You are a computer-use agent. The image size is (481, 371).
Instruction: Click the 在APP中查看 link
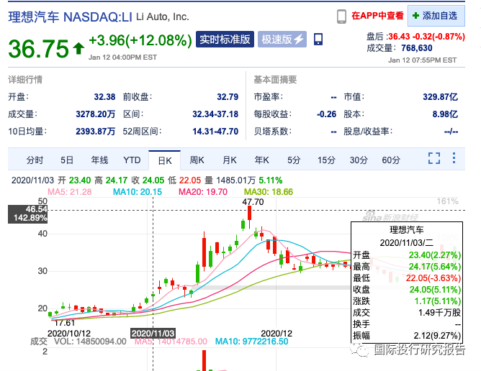[377, 16]
